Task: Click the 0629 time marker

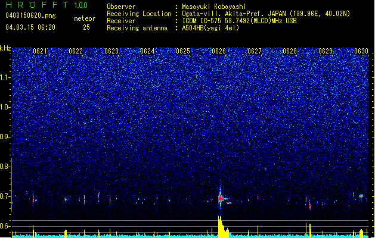Action: pyautogui.click(x=326, y=51)
